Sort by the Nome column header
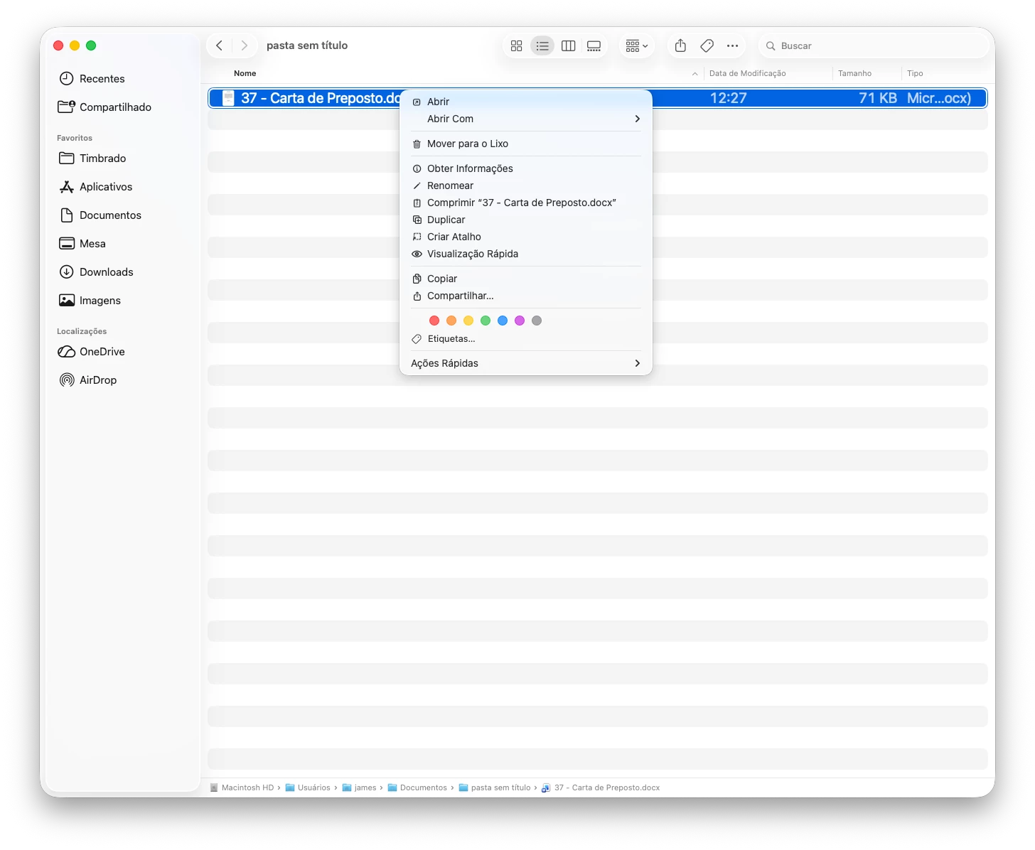This screenshot has height=850, width=1035. (x=245, y=73)
